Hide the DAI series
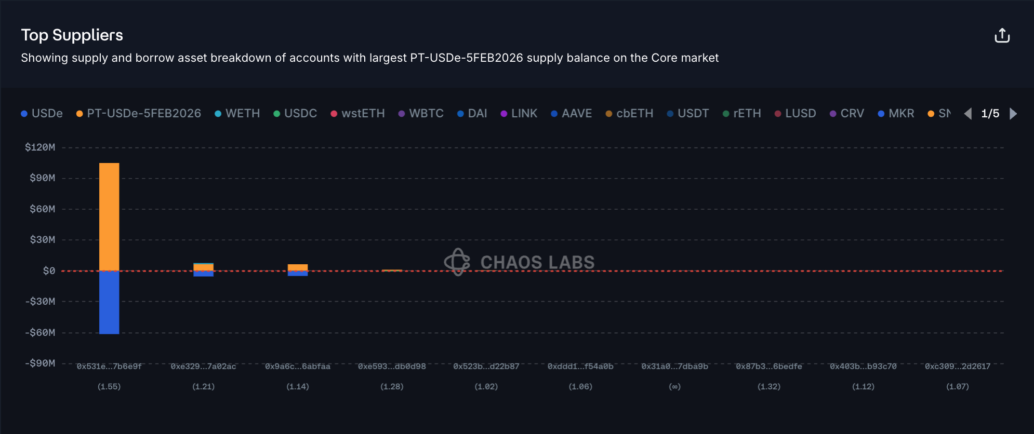The width and height of the screenshot is (1034, 434). (472, 114)
